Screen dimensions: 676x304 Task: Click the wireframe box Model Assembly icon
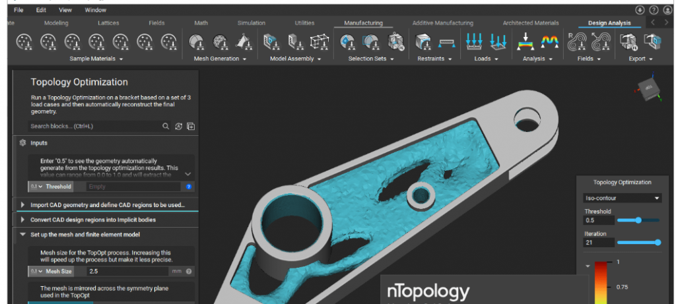point(320,42)
